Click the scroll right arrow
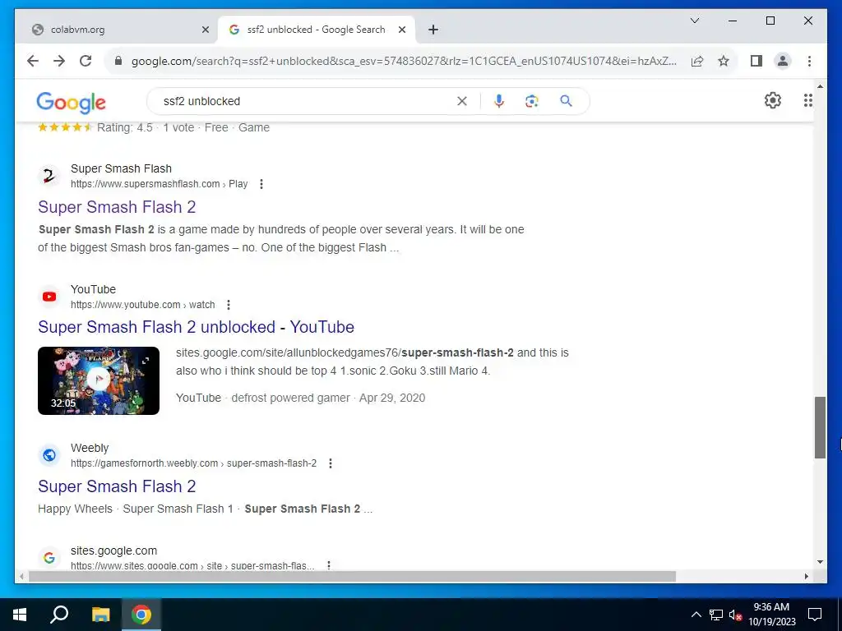Screen dimensions: 842x631 click(x=807, y=576)
